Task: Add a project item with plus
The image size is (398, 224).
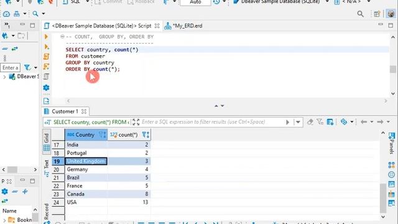Action: tap(25, 192)
